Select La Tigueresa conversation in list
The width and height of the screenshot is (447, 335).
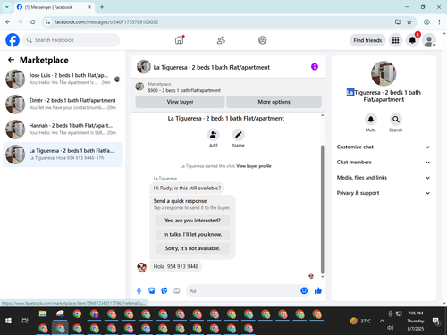click(x=63, y=155)
